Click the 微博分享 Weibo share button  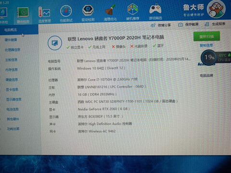pos(161,25)
